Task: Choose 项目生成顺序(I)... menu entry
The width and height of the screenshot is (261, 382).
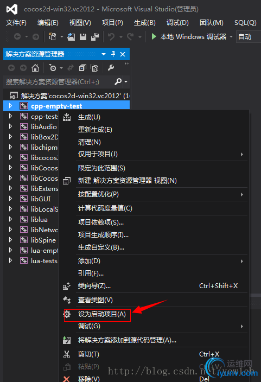Action: (x=154, y=234)
